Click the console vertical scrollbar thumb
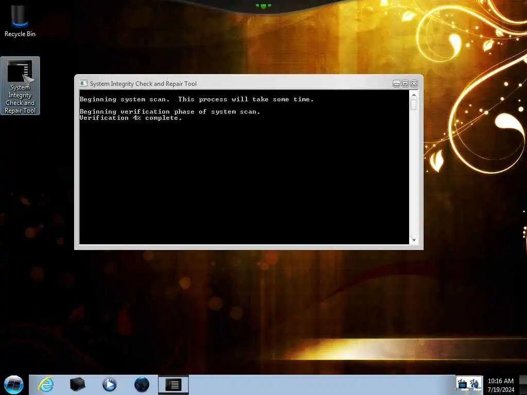527x395 pixels. (414, 105)
